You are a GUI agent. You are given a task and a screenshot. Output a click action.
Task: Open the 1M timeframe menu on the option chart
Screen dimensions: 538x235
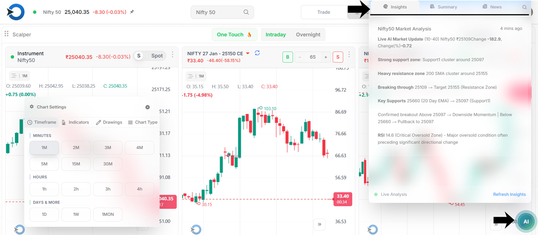pos(196,76)
